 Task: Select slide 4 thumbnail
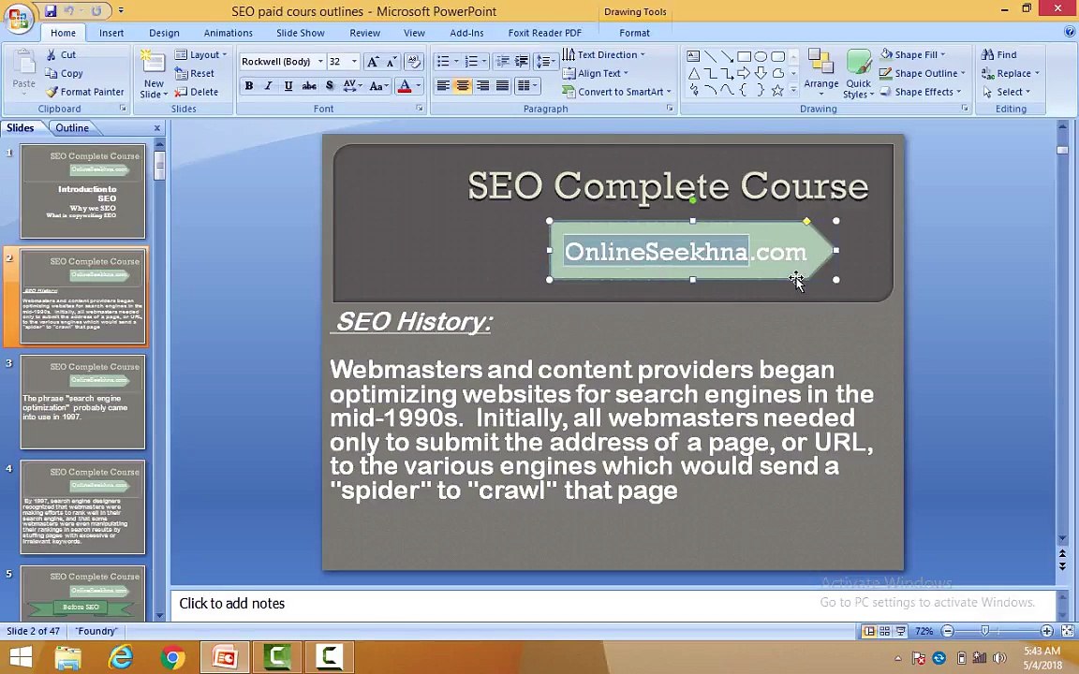click(x=82, y=506)
